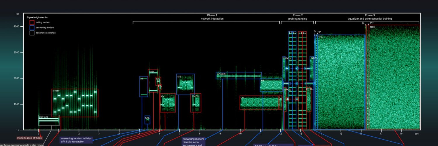Click the ANSam signal label
This screenshot has width=438, height=146.
click(221, 74)
